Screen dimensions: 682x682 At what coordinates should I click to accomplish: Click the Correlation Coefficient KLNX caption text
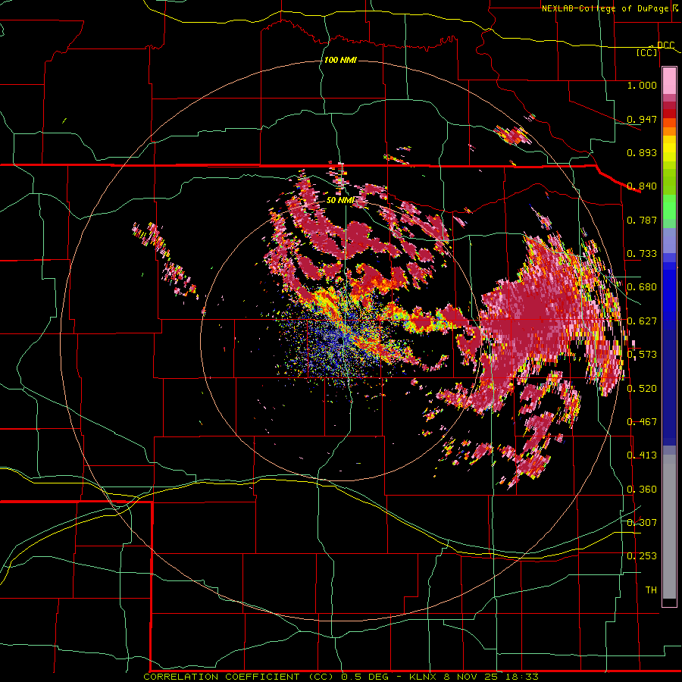341,677
